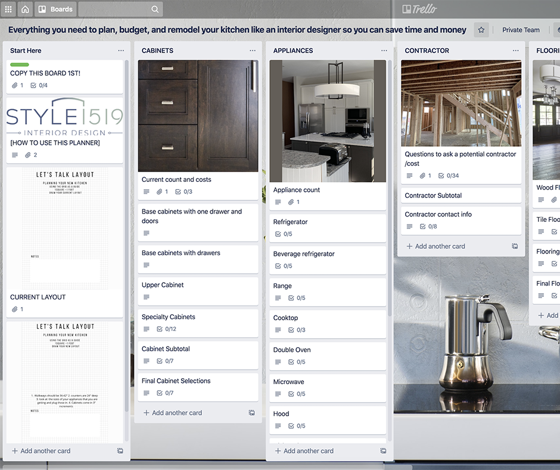Add another card to CABINETS list

tap(173, 413)
